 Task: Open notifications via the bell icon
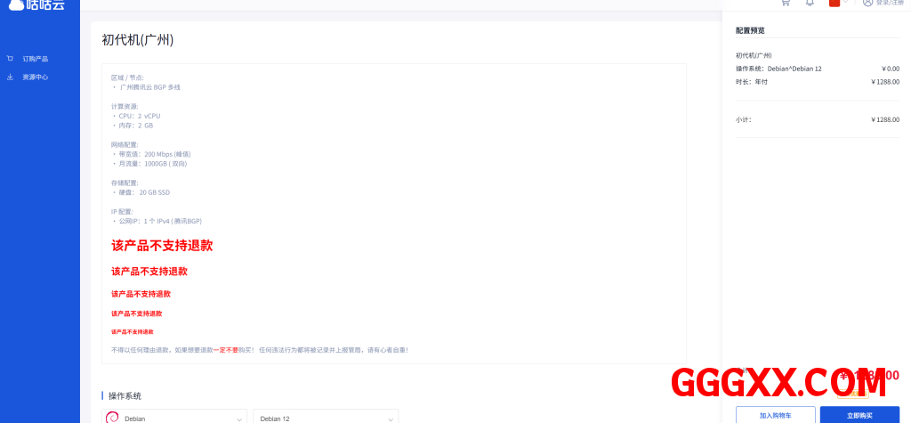tap(810, 3)
